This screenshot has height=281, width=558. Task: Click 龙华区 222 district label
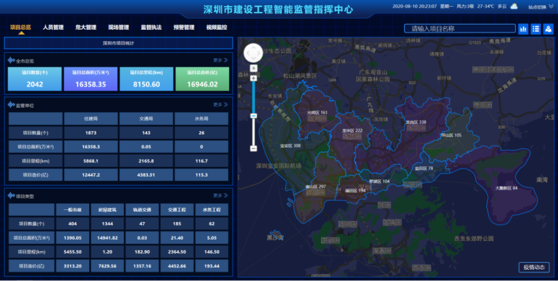click(x=352, y=131)
